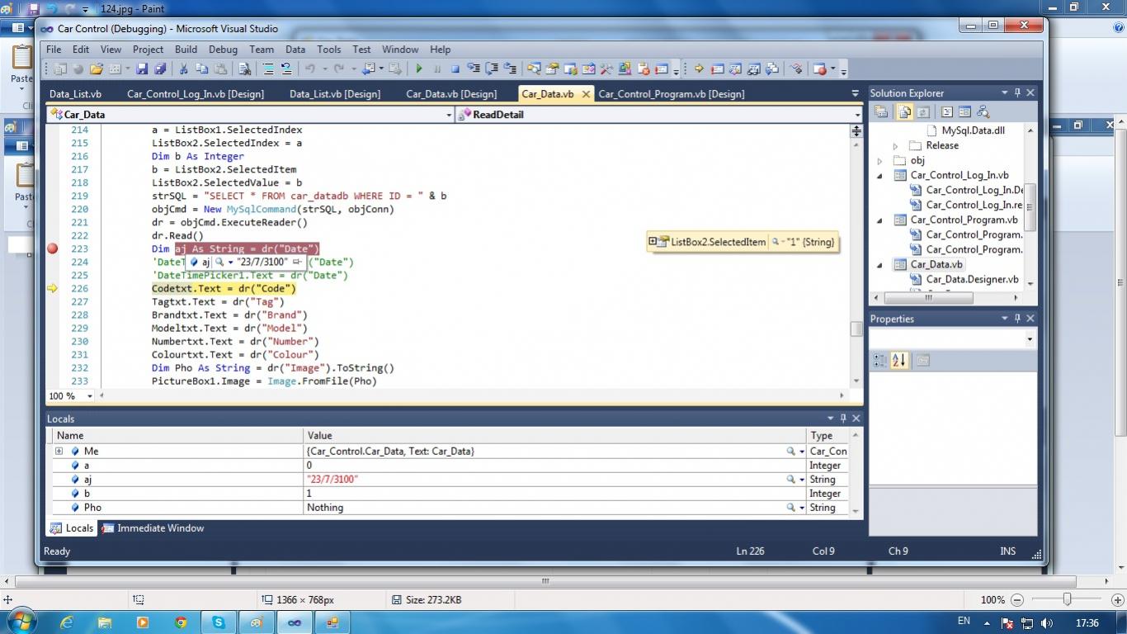Expand the ListBox2.SelectedItem data tip
The height and width of the screenshot is (634, 1127).
tap(653, 242)
